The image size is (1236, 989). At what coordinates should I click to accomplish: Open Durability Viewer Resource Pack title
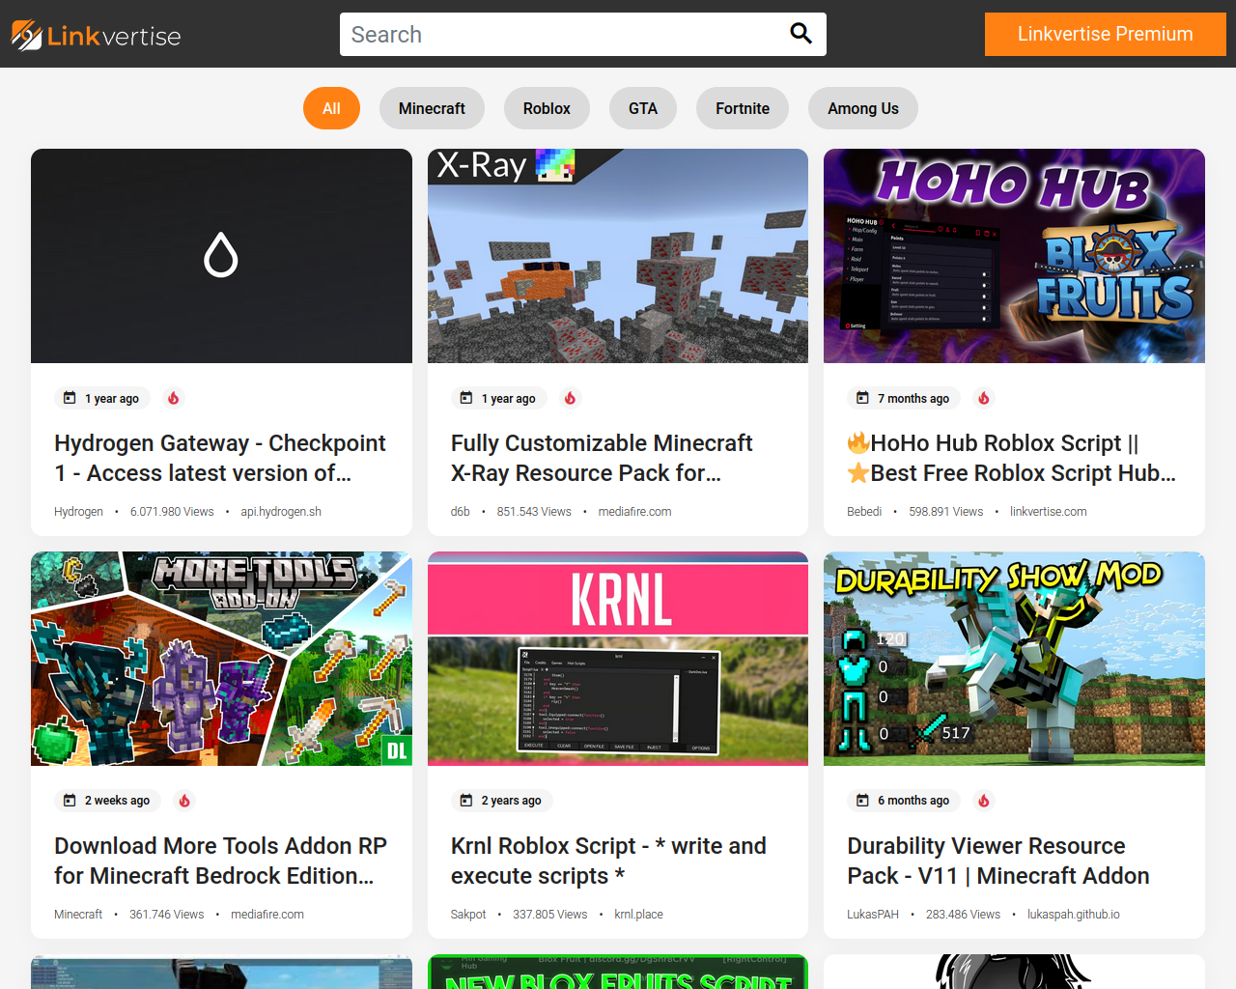tap(998, 861)
